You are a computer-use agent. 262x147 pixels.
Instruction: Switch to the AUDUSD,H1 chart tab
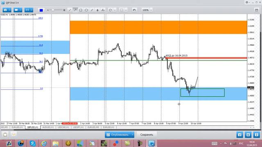tap(48, 127)
